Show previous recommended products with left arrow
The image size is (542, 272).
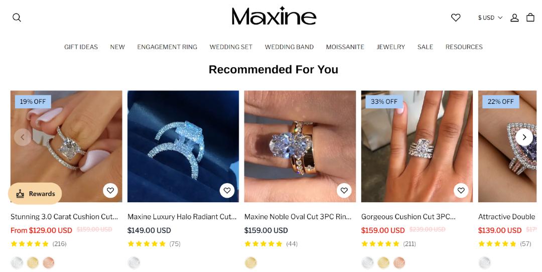pos(23,137)
